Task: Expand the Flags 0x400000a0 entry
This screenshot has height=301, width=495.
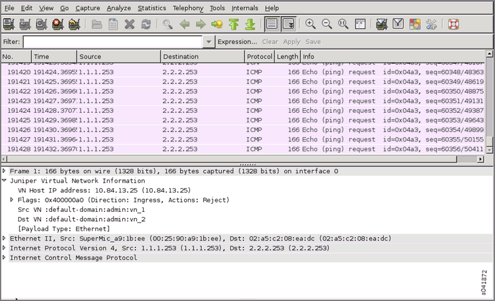Action: 12,200
